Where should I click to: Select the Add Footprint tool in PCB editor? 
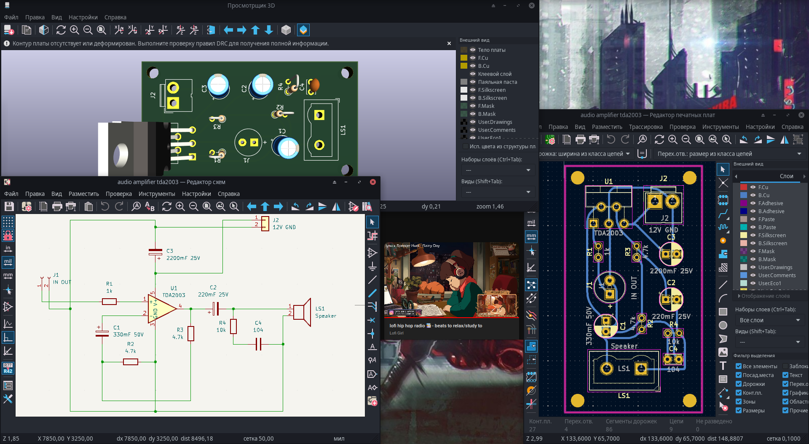723,200
